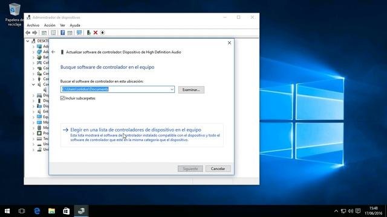Open the Recycle Bin desktop icon

point(15,14)
